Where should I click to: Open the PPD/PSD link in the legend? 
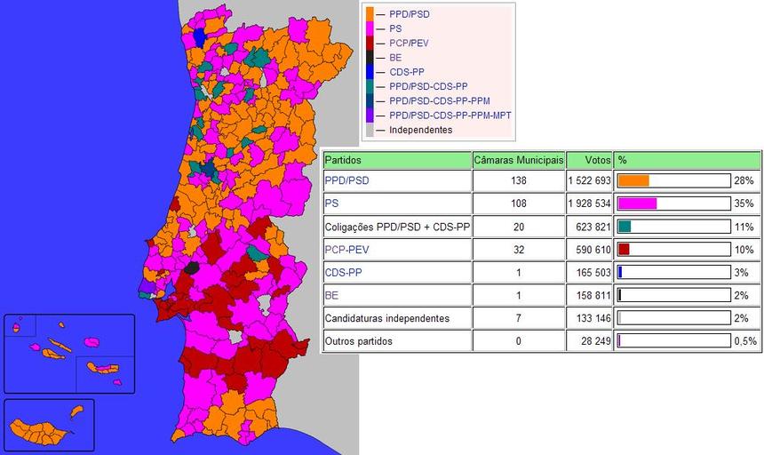click(x=410, y=14)
